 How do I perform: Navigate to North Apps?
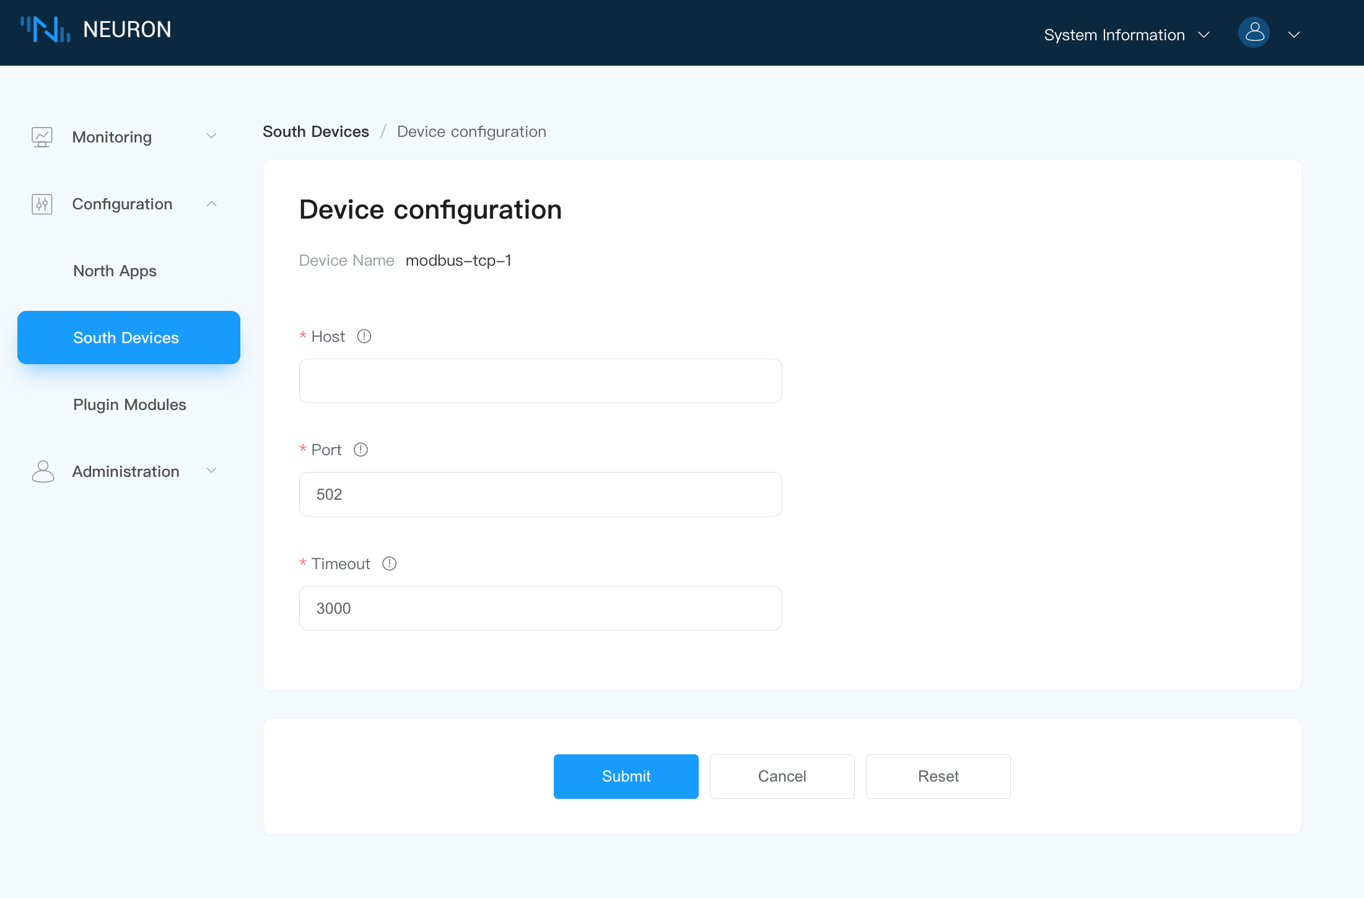[114, 269]
